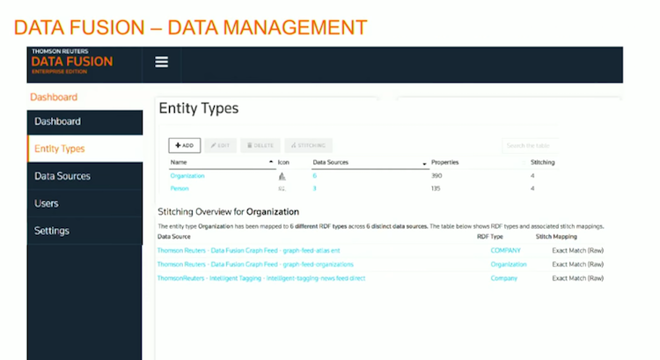This screenshot has width=660, height=360.
Task: Click the Data Fusion logo
Action: point(72,62)
